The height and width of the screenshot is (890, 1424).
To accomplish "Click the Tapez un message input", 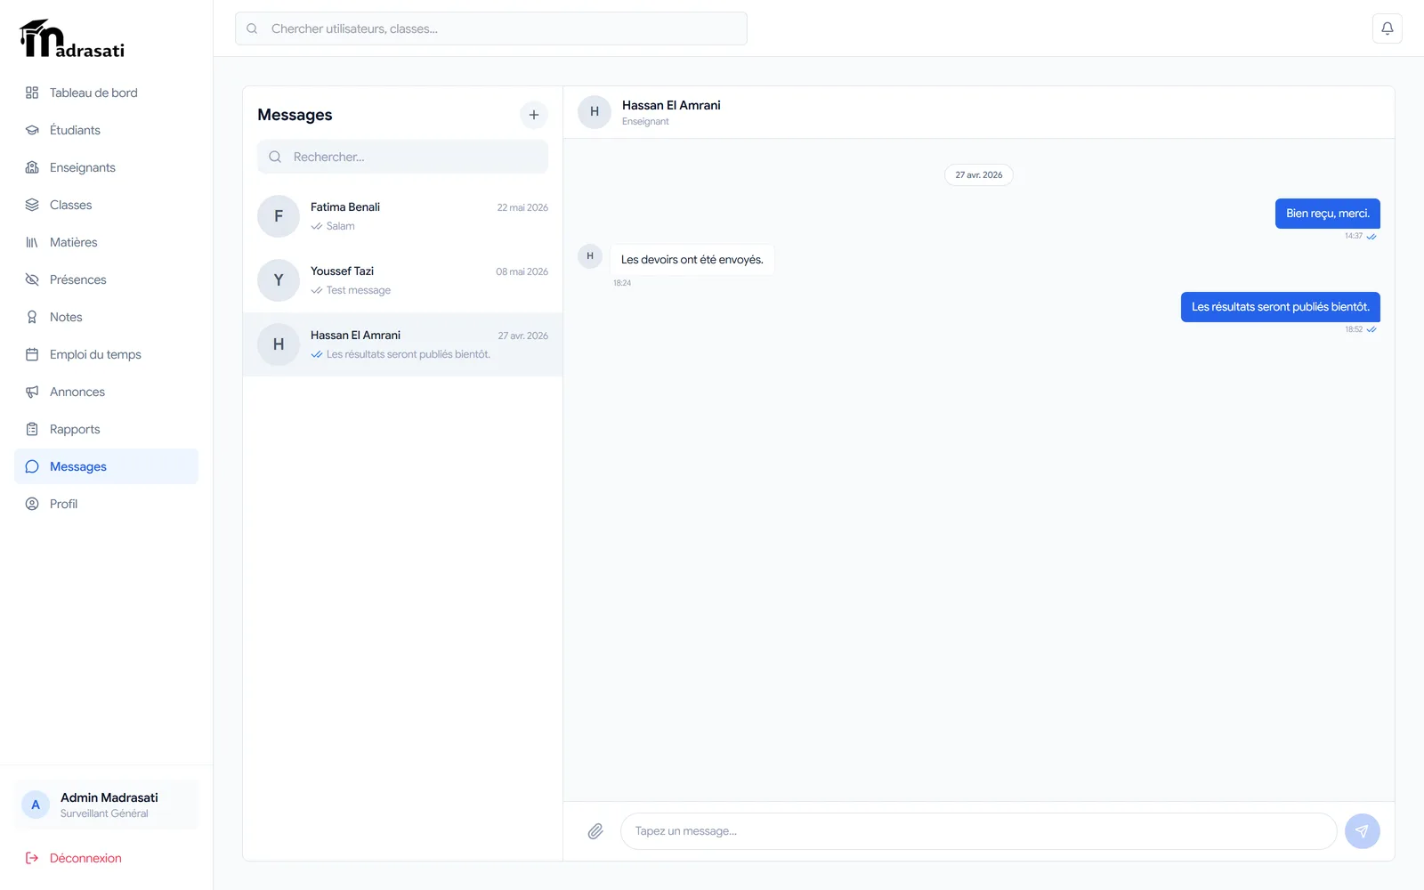I will (x=978, y=831).
